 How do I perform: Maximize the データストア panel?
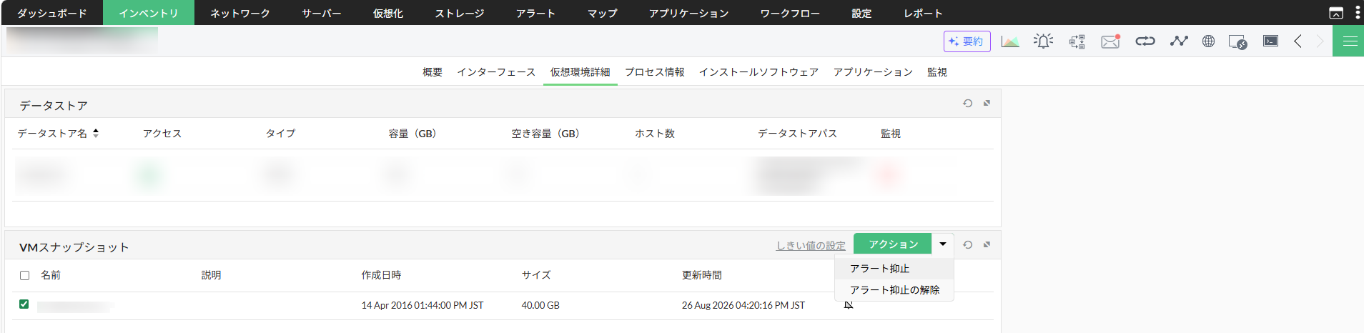(987, 103)
